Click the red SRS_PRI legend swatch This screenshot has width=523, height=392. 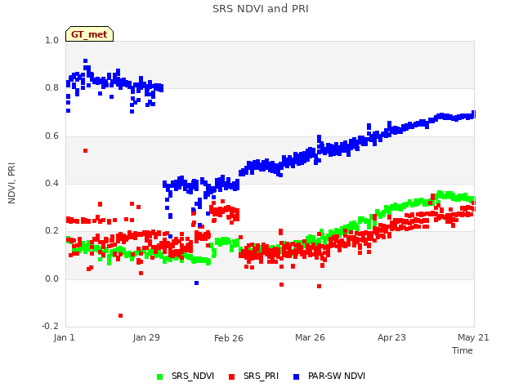(x=232, y=376)
